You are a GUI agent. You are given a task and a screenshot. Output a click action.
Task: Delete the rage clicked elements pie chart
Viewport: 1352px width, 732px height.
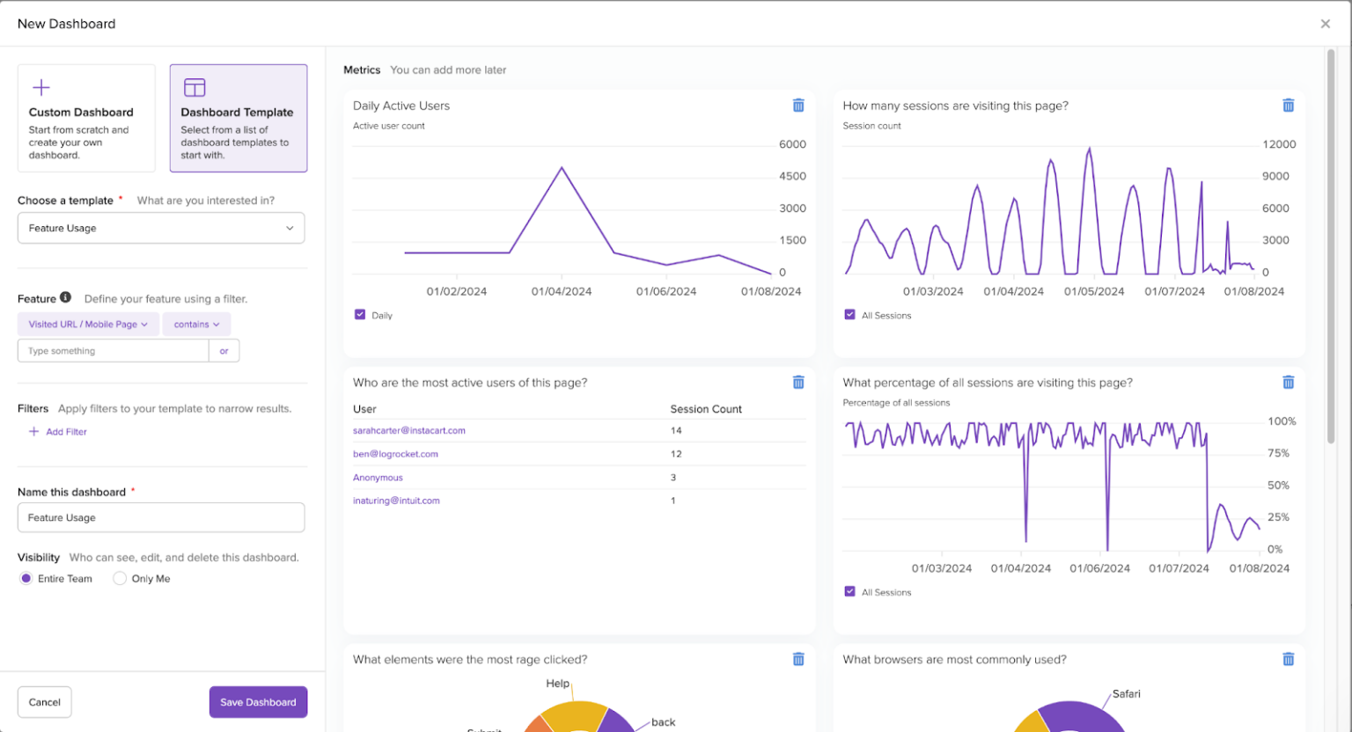point(798,658)
